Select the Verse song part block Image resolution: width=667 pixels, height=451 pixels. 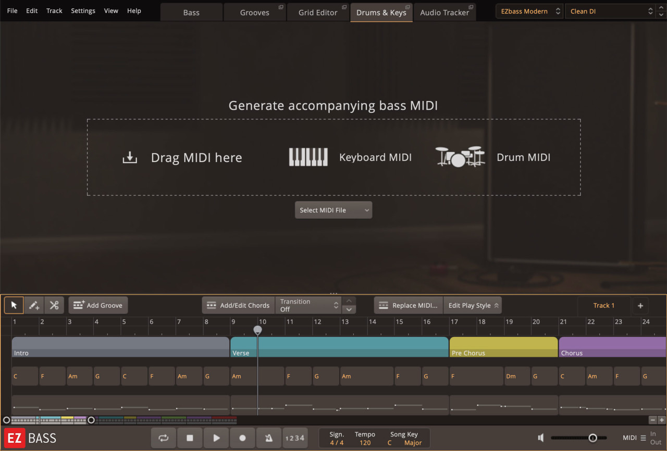[x=339, y=347]
